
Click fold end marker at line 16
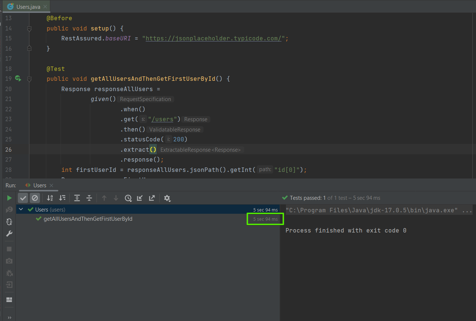[29, 48]
